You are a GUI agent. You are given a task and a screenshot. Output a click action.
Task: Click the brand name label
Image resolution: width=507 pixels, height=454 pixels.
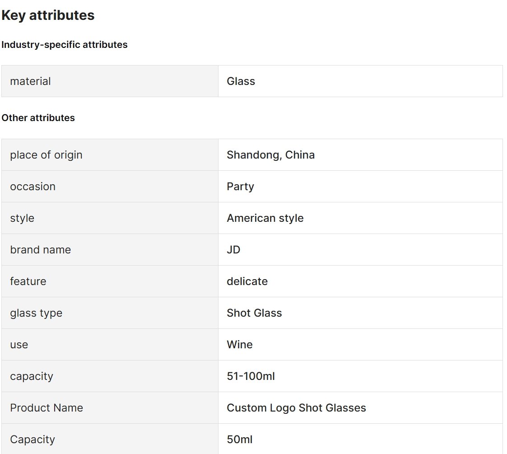point(41,250)
